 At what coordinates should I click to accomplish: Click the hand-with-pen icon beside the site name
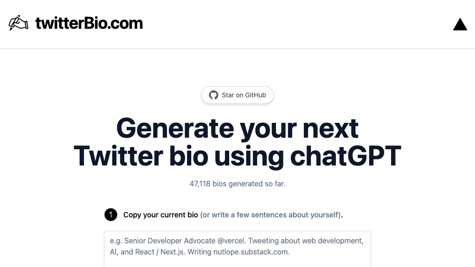click(18, 22)
